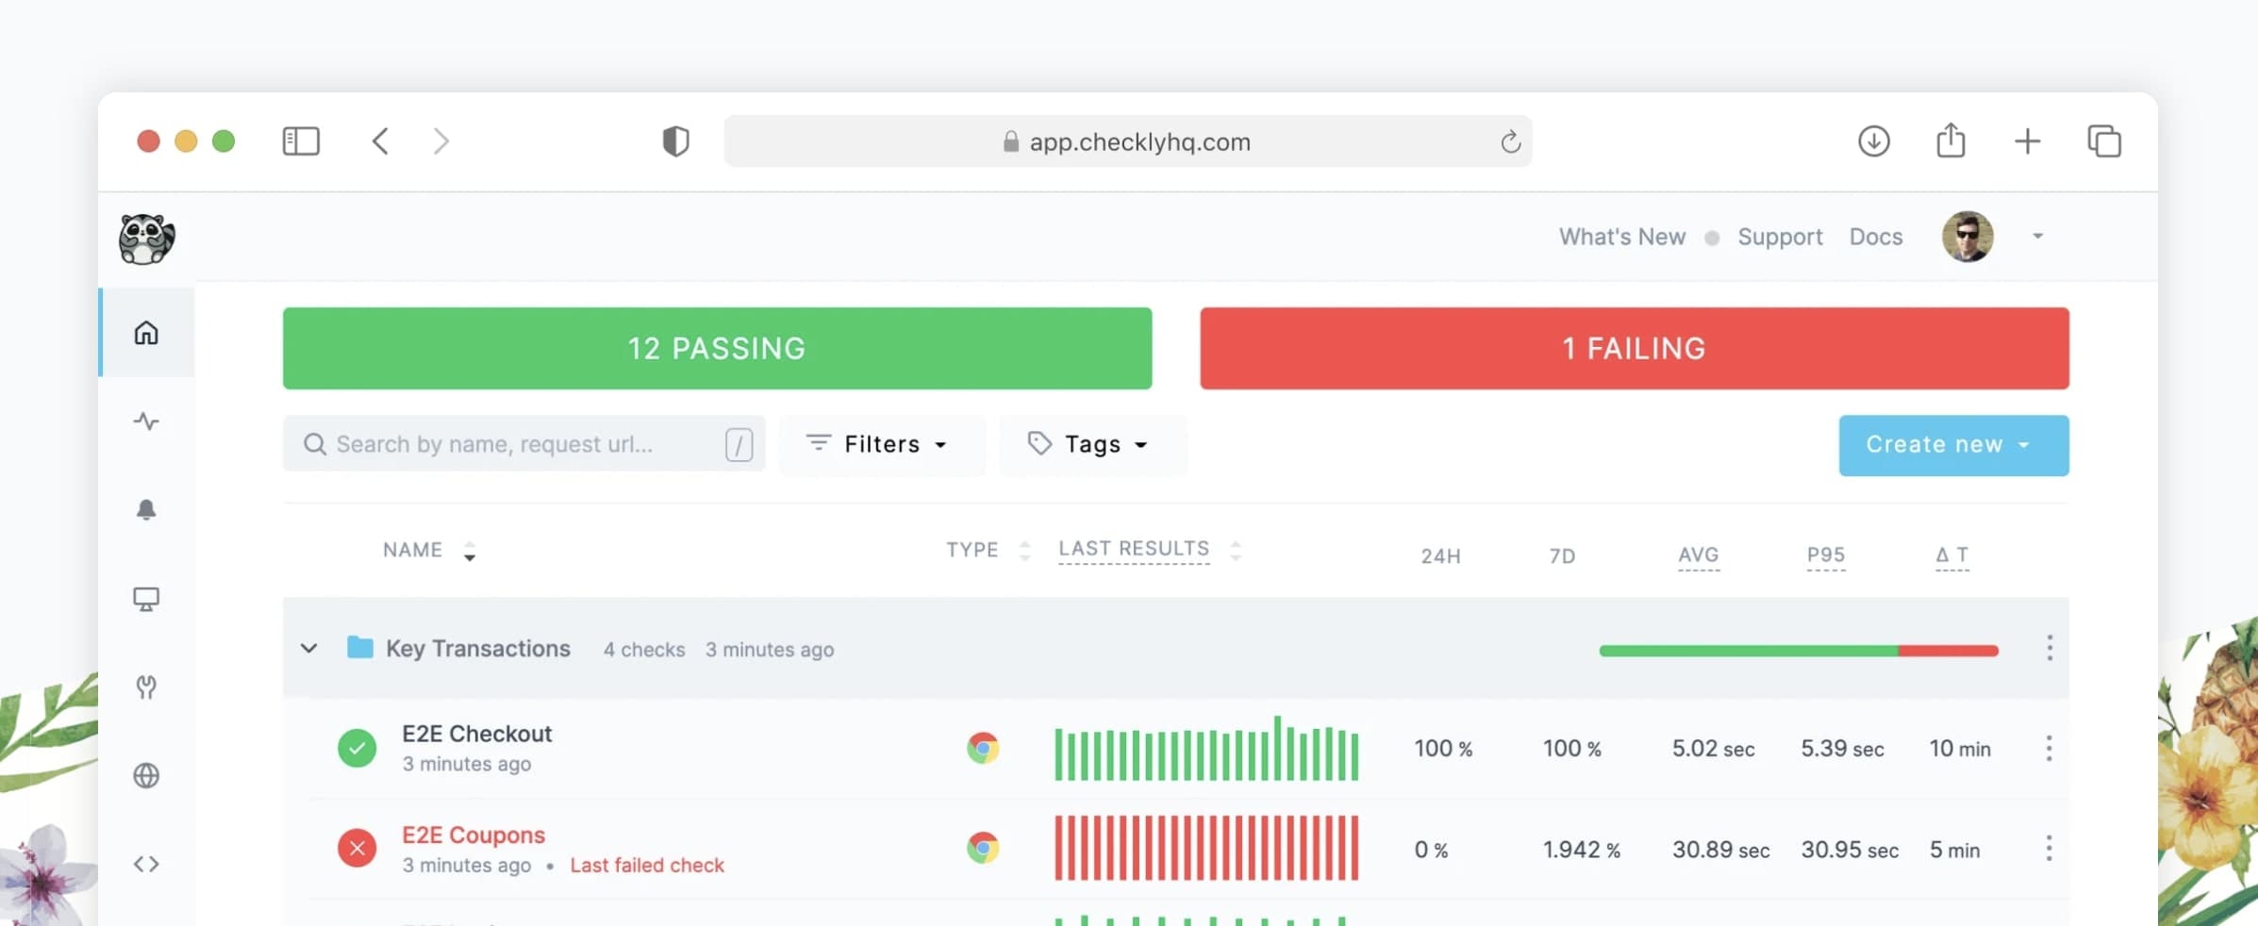2258x926 pixels.
Task: Toggle the browser sidebar panel
Action: [x=301, y=141]
